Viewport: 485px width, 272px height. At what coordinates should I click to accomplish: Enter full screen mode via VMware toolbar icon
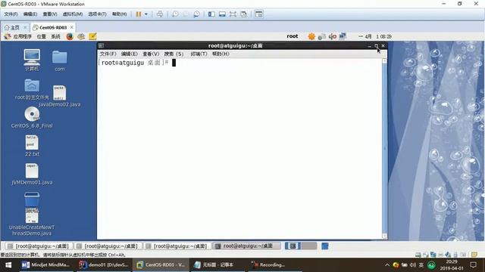coord(233,14)
